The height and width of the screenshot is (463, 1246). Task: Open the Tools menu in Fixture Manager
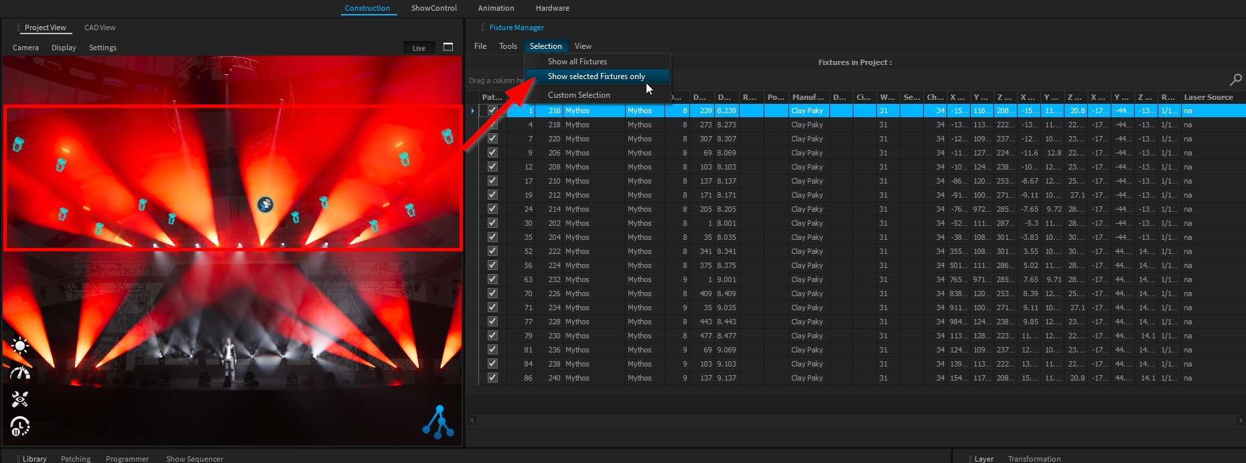click(x=508, y=46)
